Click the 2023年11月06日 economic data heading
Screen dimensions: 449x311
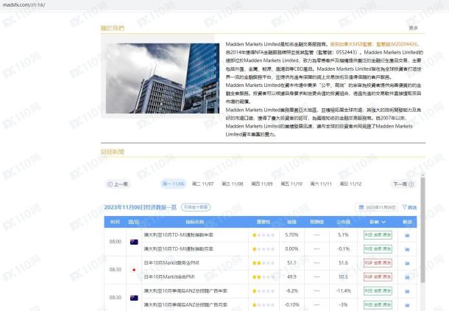coord(141,207)
